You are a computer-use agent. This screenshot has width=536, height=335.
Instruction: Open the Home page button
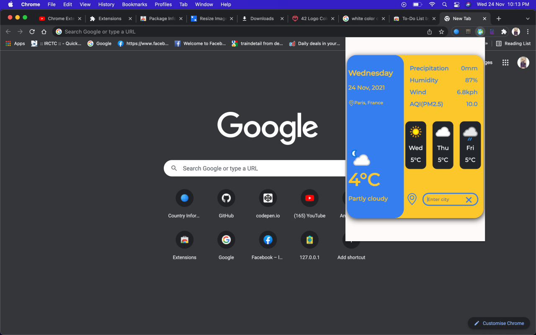pos(44,32)
